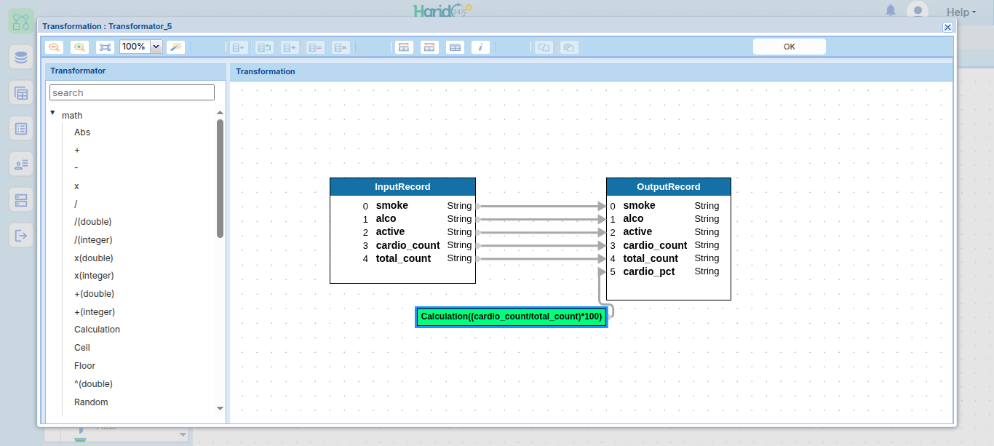Click the transformator search field
This screenshot has width=994, height=446.
(132, 92)
